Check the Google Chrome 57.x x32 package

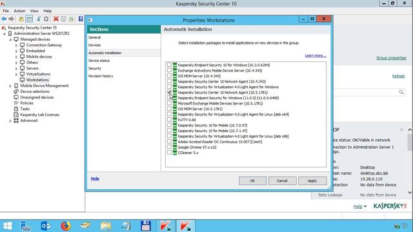click(x=169, y=147)
